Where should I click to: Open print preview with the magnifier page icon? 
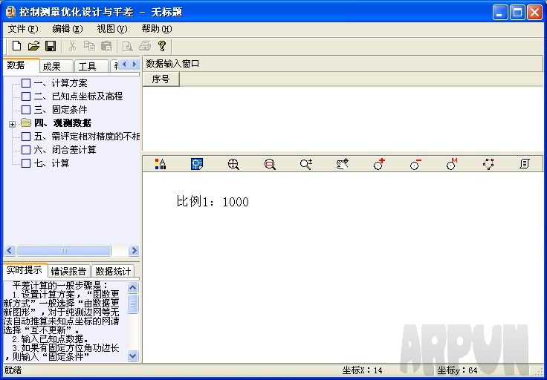click(128, 46)
